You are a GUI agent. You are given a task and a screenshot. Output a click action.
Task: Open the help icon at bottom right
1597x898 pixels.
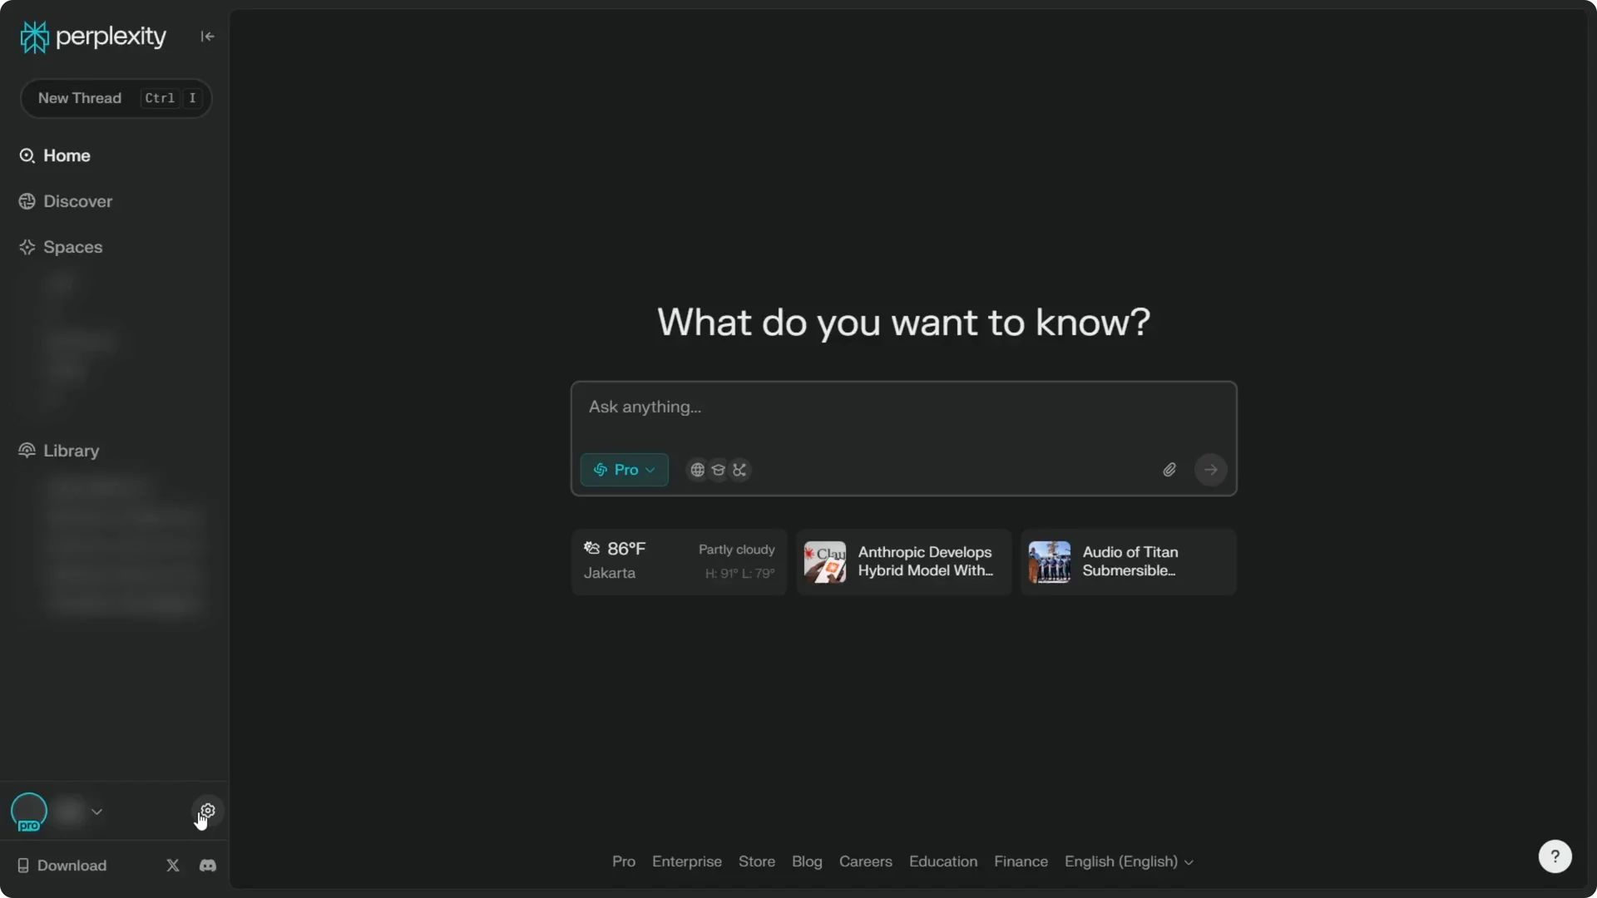point(1555,856)
